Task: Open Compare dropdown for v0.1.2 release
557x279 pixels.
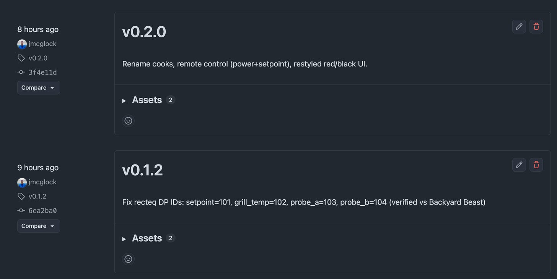Action: [x=39, y=226]
